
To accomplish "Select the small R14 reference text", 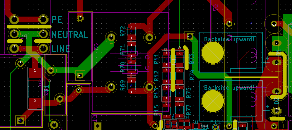I will tap(173, 116).
